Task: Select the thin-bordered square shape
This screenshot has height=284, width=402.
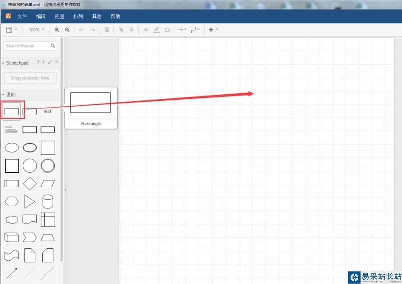Action: pyautogui.click(x=48, y=148)
